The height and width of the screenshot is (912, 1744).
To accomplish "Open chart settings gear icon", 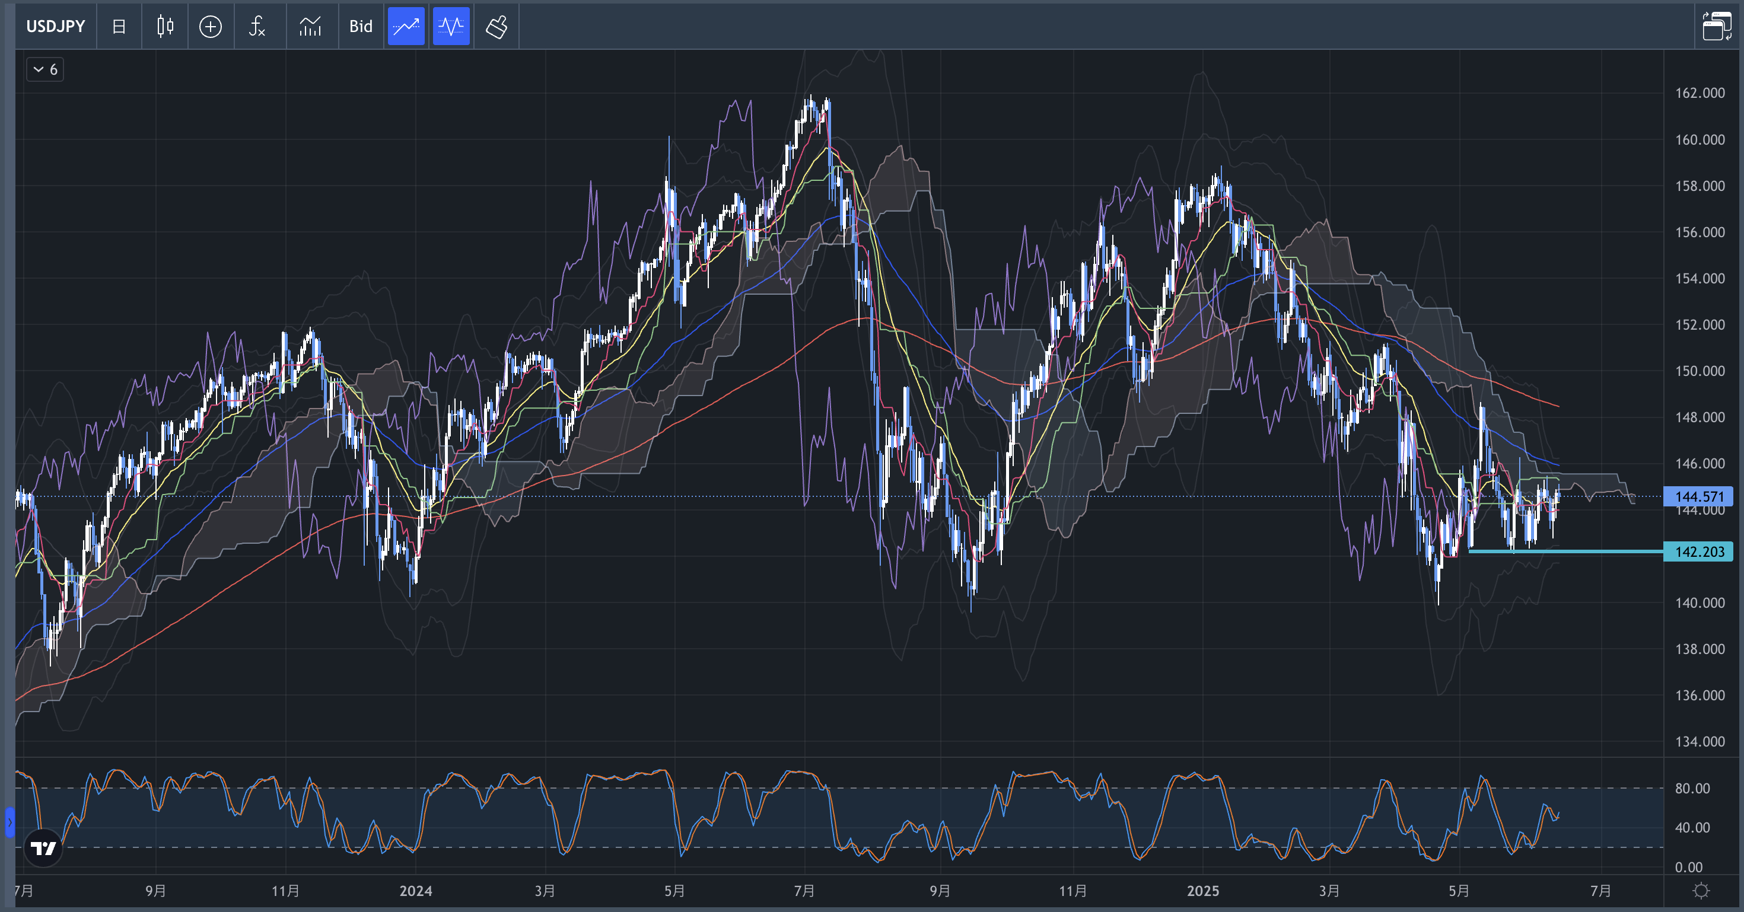I will [1701, 890].
